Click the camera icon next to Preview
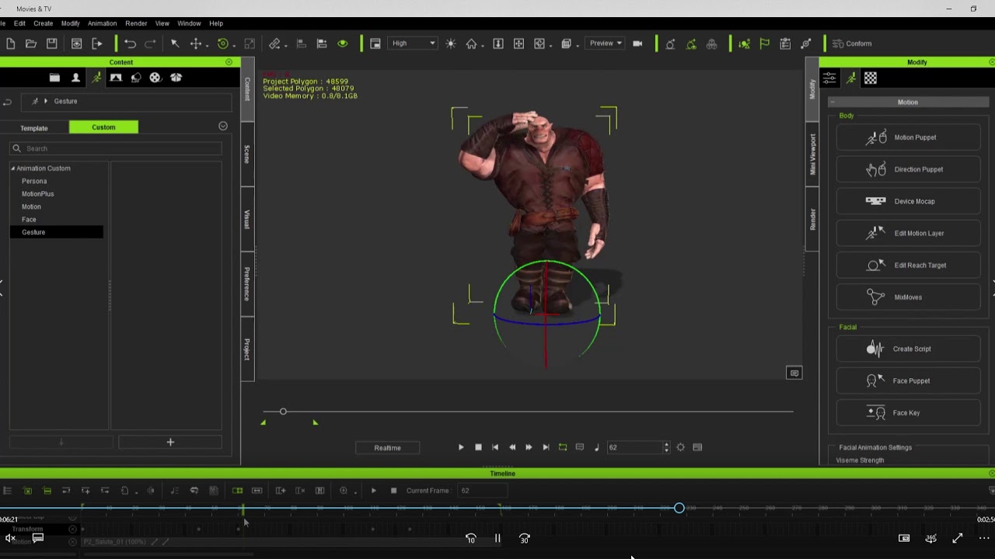The width and height of the screenshot is (995, 559). [x=637, y=43]
